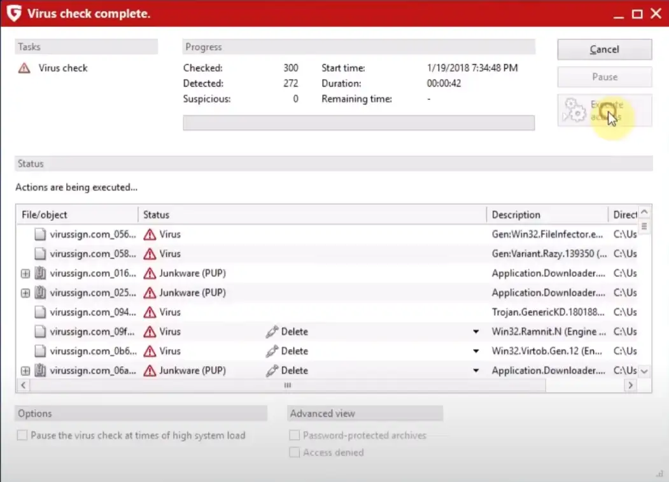
Task: Click the virus check progress bar
Action: coord(358,123)
